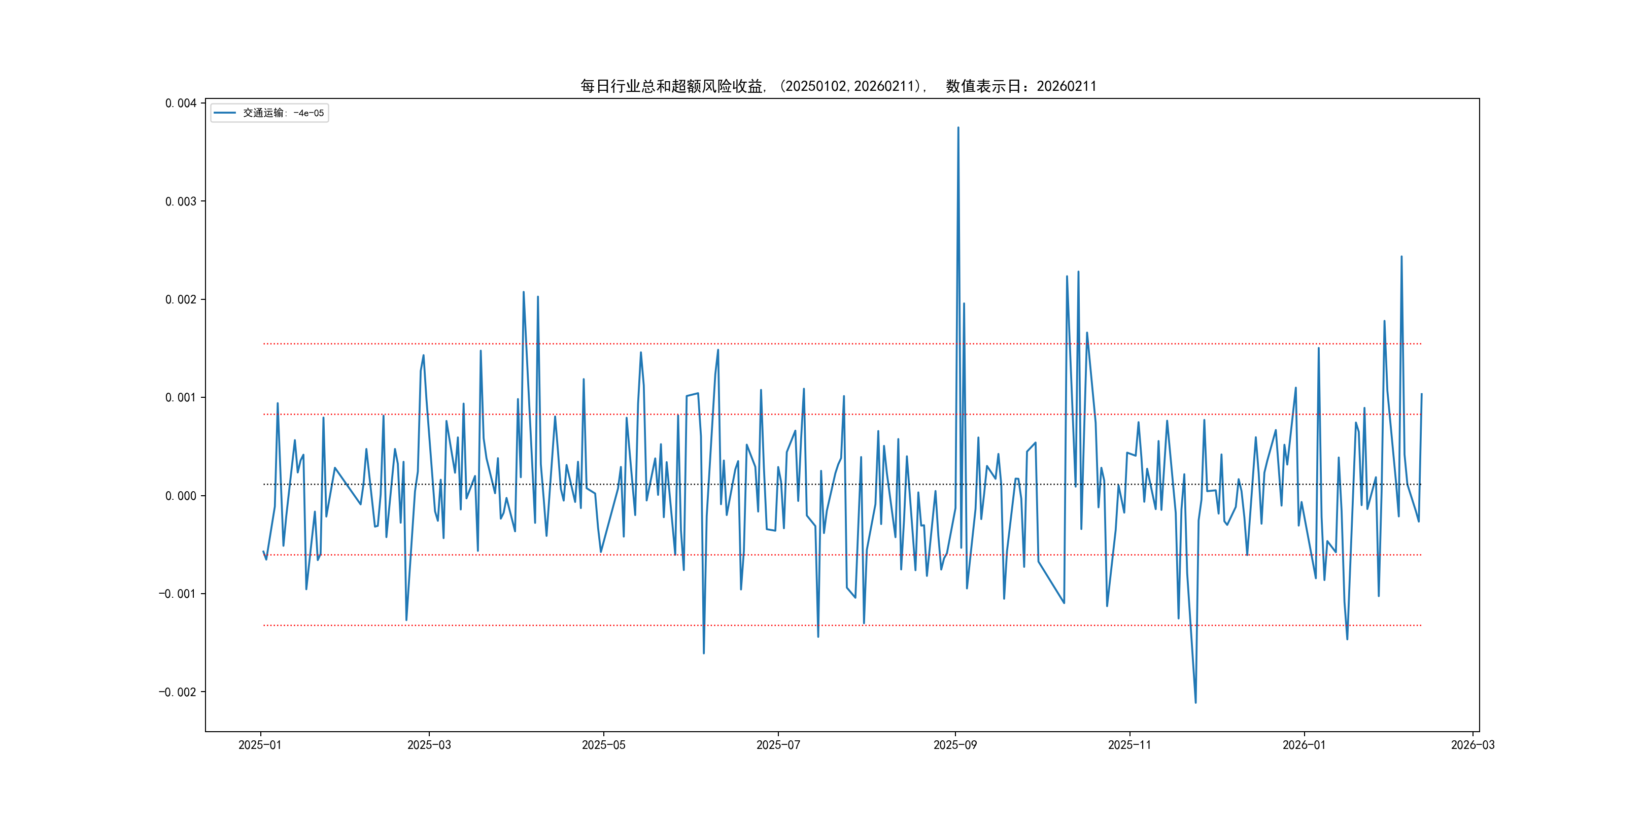Click the 2025-09 x-axis tick label
Screen dimensions: 1644x822
click(x=955, y=745)
